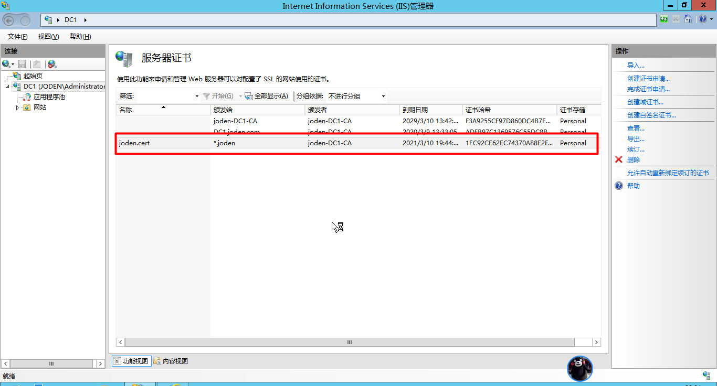
Task: Go to the Home icon in toolbar
Action: tap(688, 19)
